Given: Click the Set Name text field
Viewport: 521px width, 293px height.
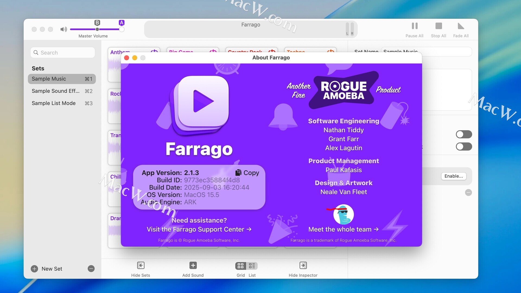Looking at the screenshot, I should click(x=426, y=52).
